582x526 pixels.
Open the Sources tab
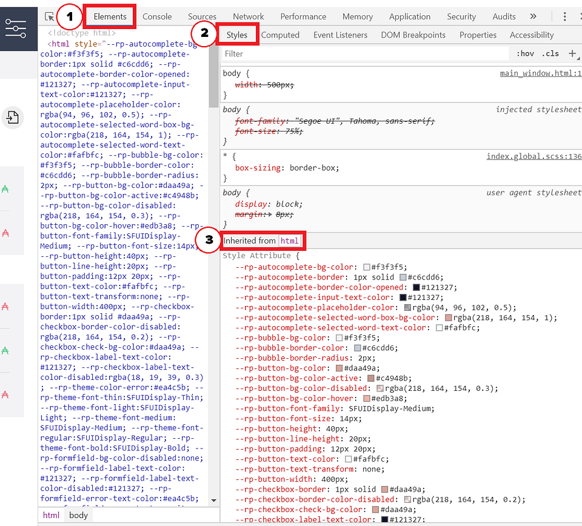tap(202, 17)
